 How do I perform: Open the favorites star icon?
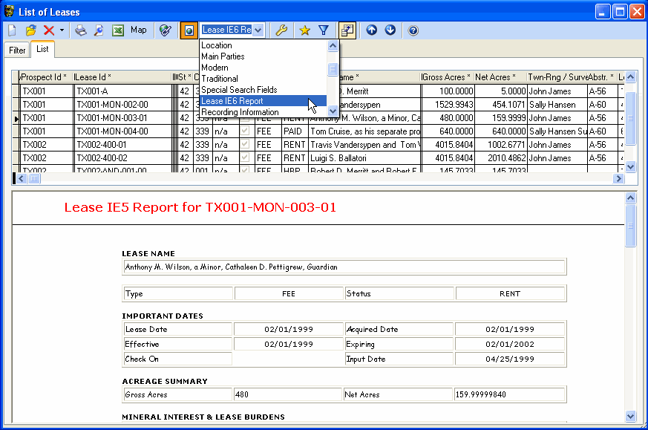tap(304, 30)
